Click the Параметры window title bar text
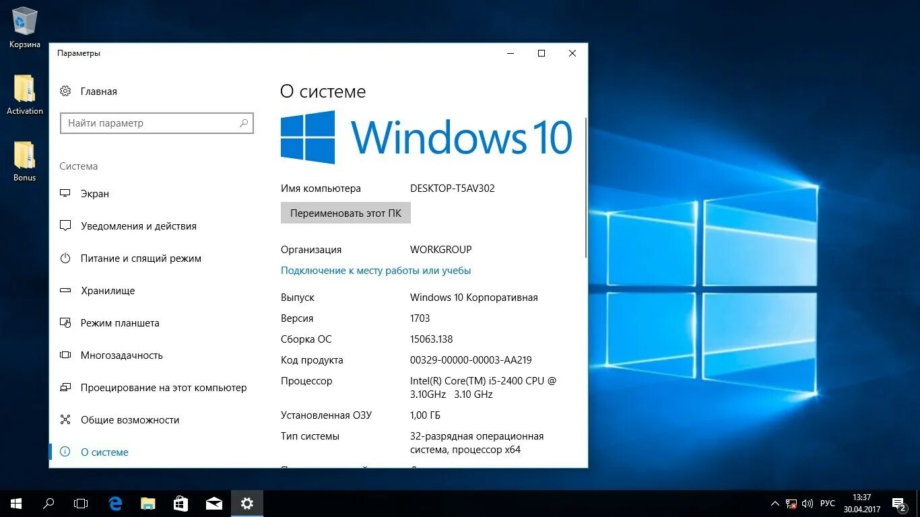The image size is (920, 517). tap(79, 53)
